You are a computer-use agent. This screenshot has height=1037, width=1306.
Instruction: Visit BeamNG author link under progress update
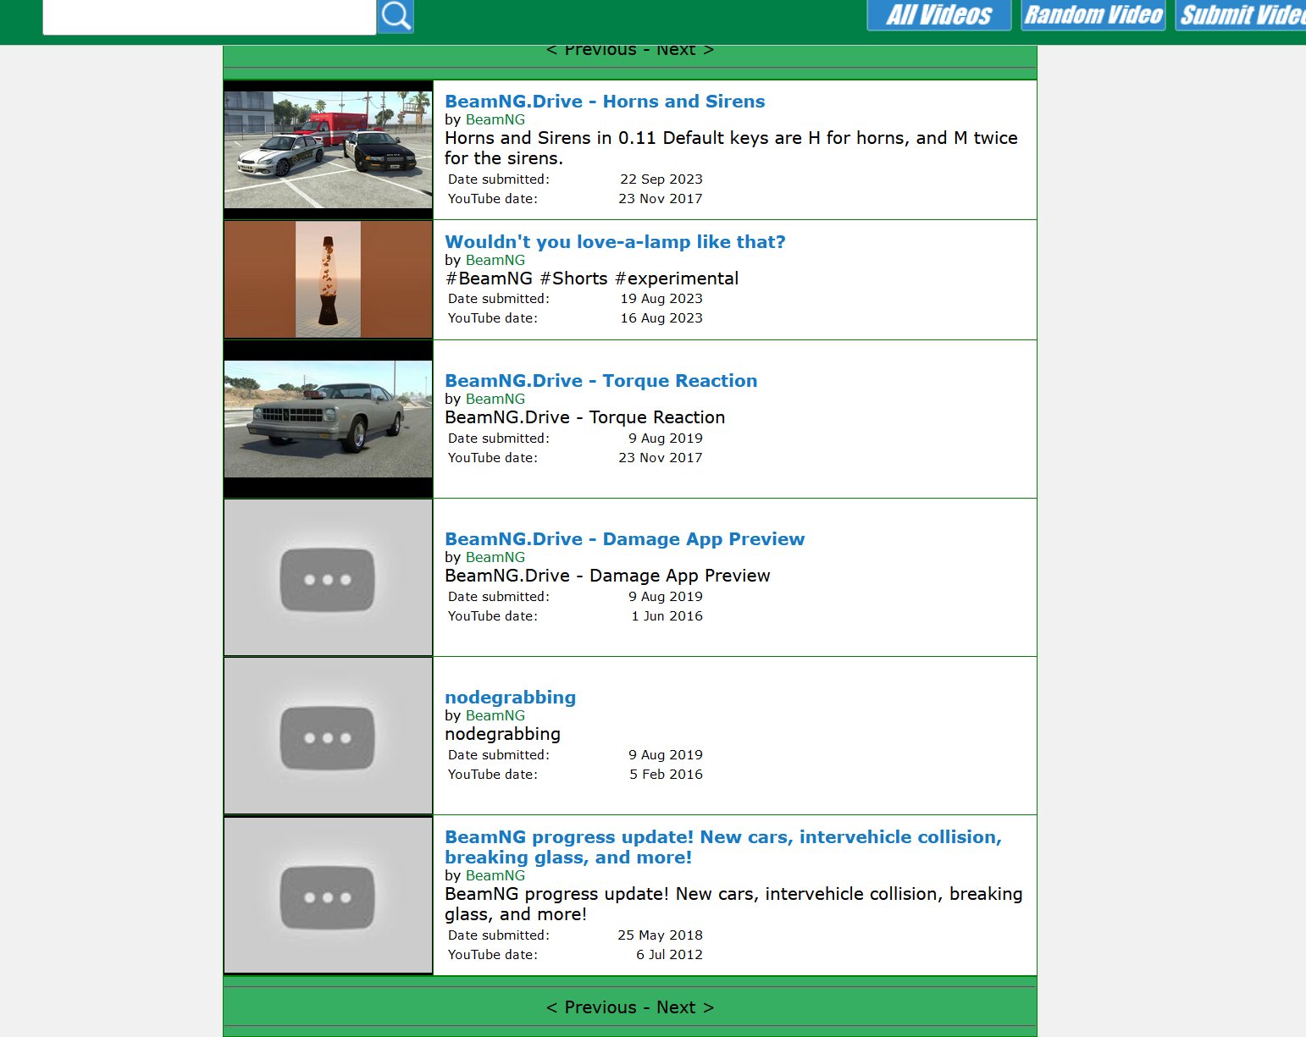pos(495,876)
